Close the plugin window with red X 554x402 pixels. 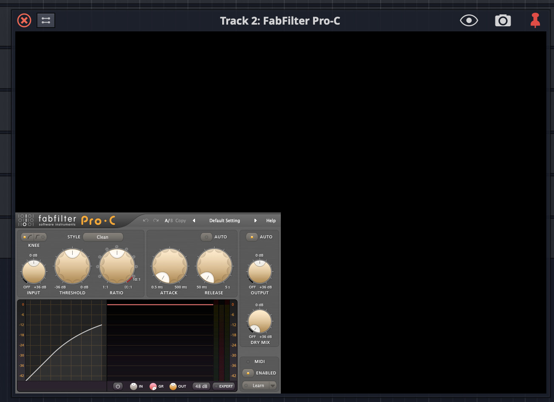point(24,20)
